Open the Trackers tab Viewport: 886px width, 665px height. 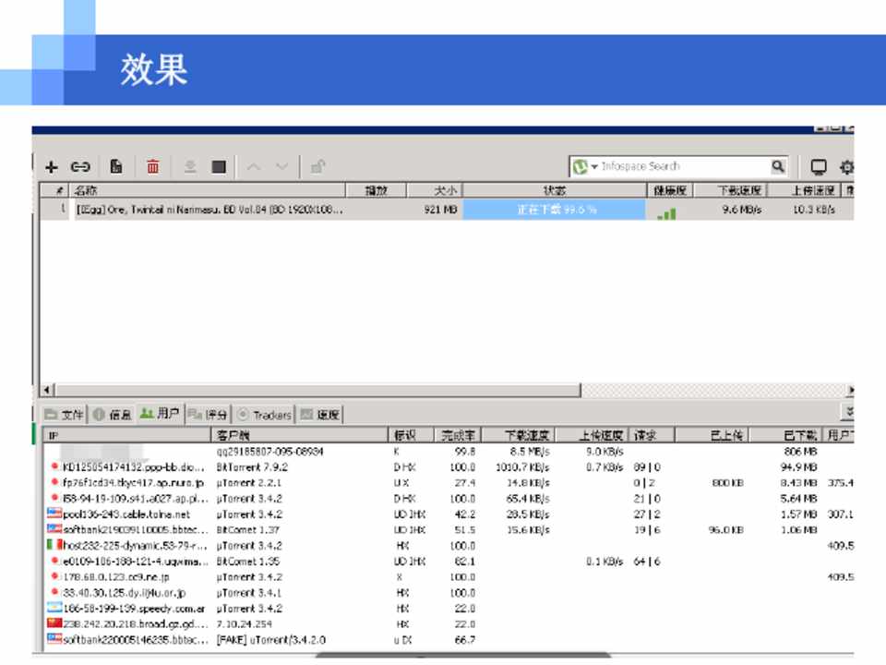(x=264, y=414)
